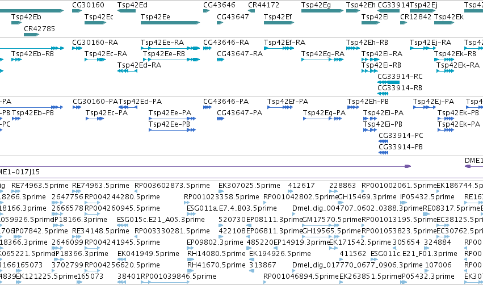Click transcript CG43647-RA

tap(240, 54)
